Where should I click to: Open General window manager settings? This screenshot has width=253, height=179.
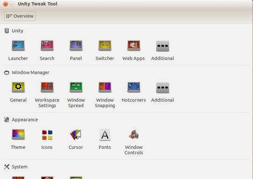pos(18,87)
